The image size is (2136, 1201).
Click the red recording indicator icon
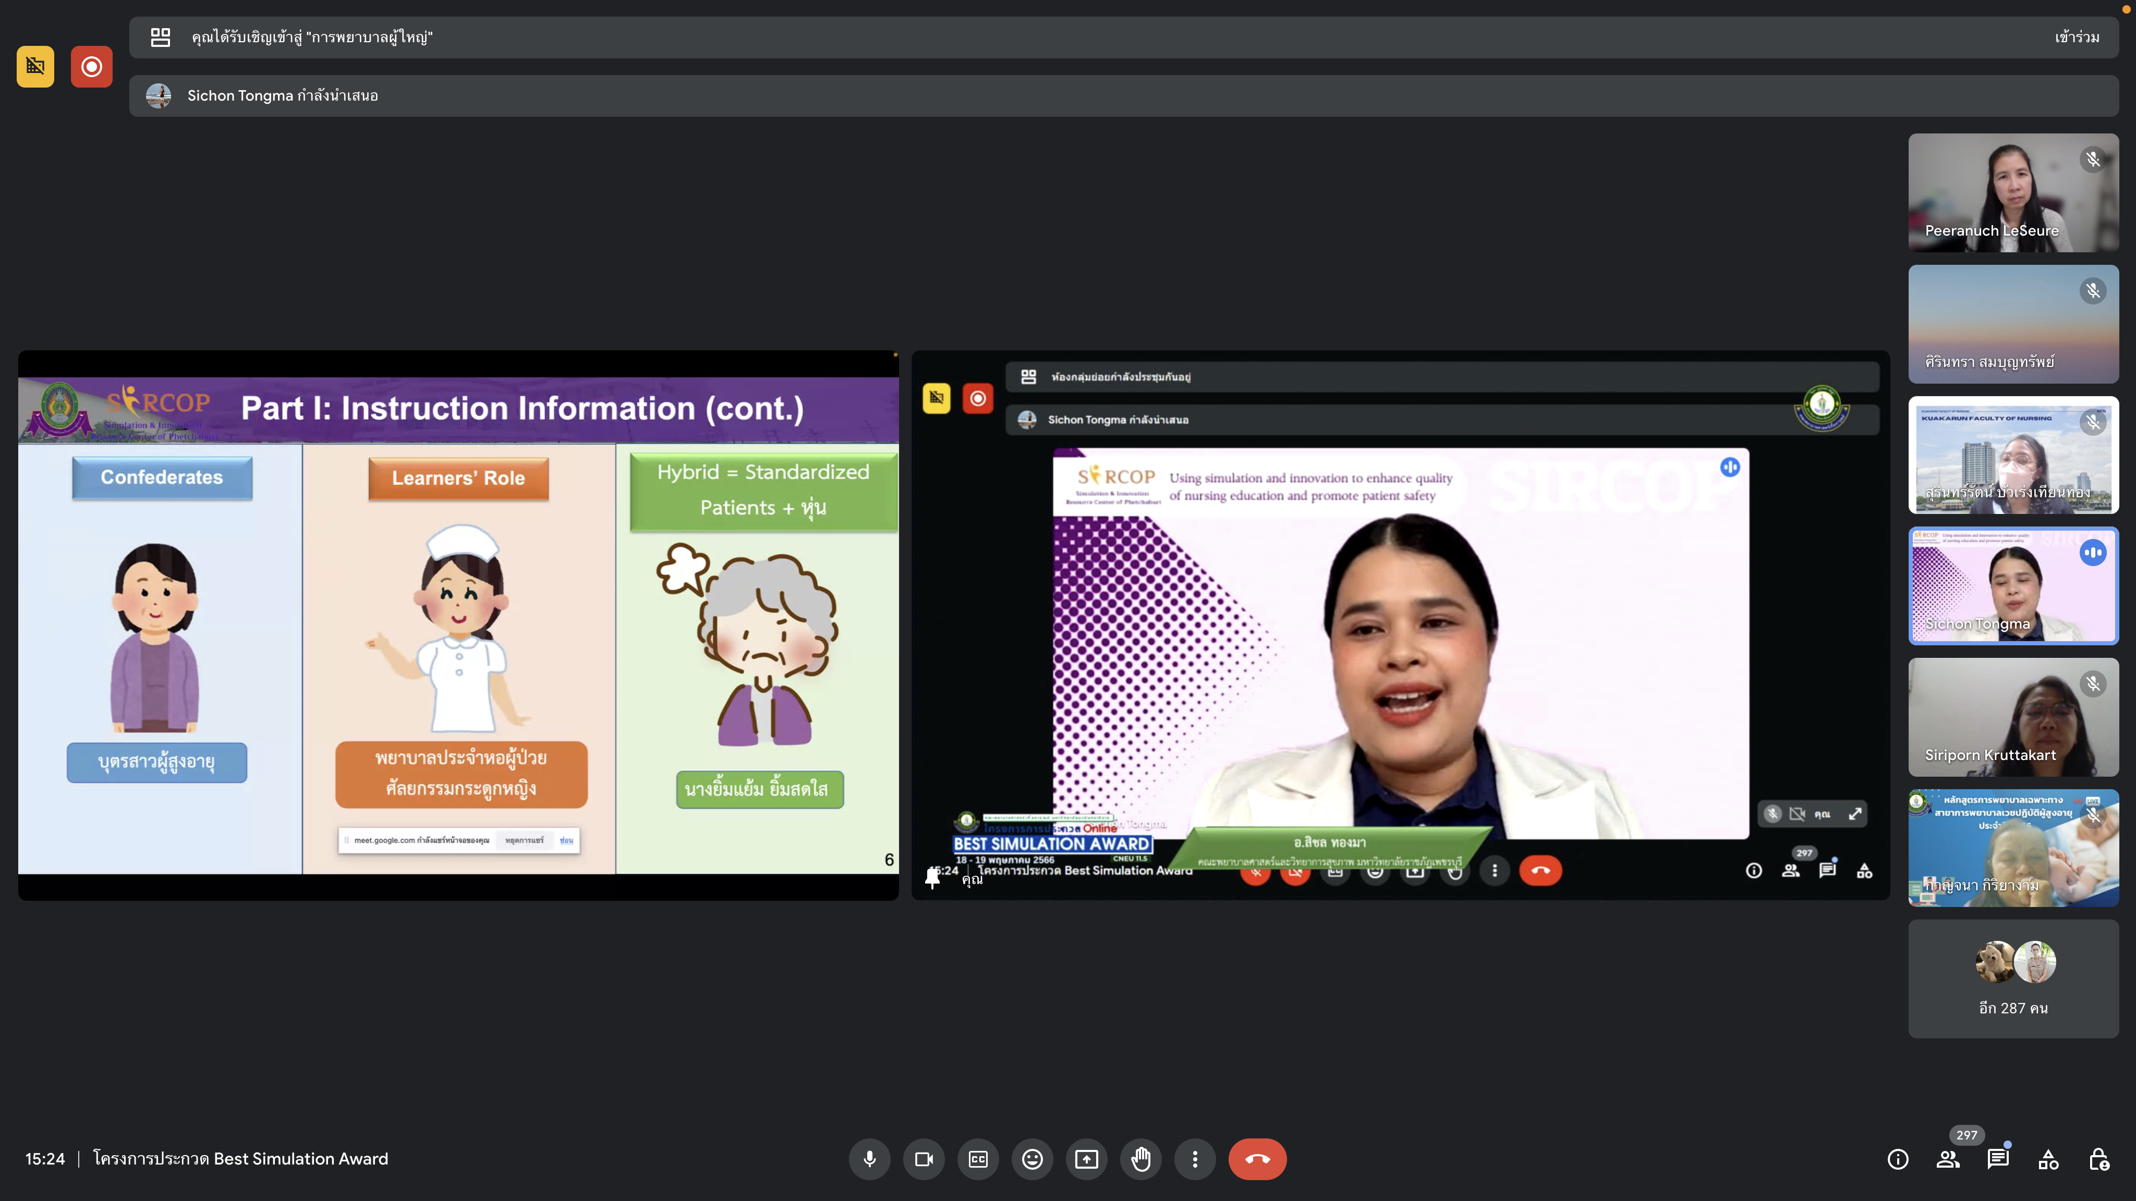[91, 66]
